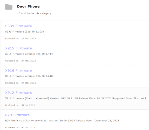
Task: Click Supported SmartPlus V6.1 text
Action: (x=129, y=98)
